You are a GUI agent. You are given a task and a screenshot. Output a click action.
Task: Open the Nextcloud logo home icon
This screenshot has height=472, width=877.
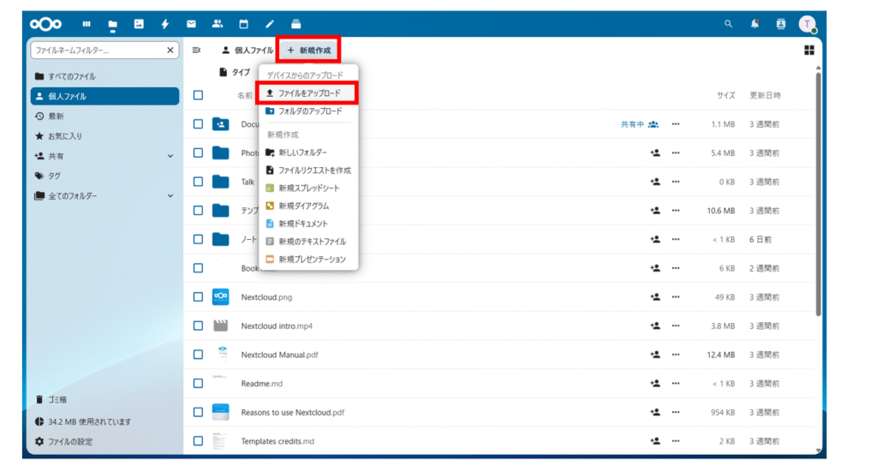45,24
